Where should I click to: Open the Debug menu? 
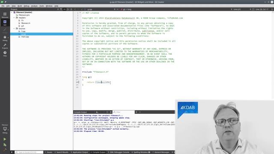point(27,6)
